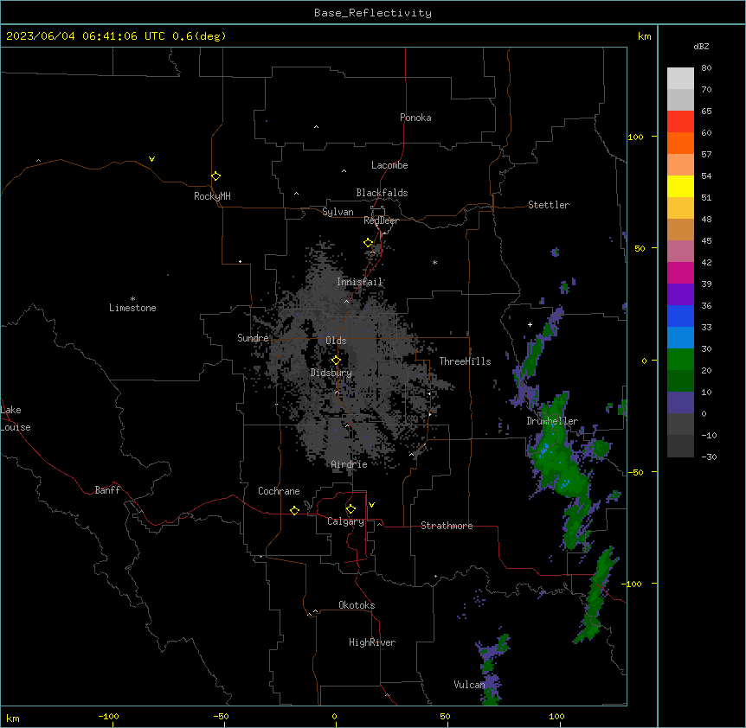Screen dimensions: 746x728
Task: Click the caret marker west of Lacombe
Action: (344, 171)
